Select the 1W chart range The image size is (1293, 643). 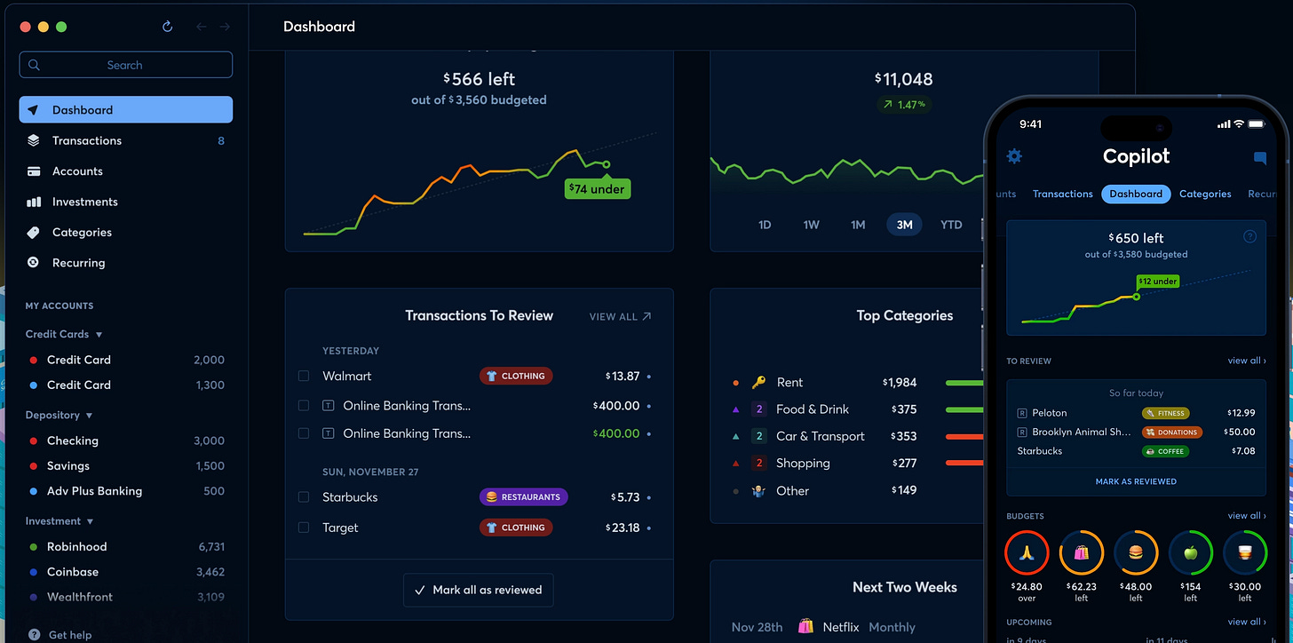(811, 225)
